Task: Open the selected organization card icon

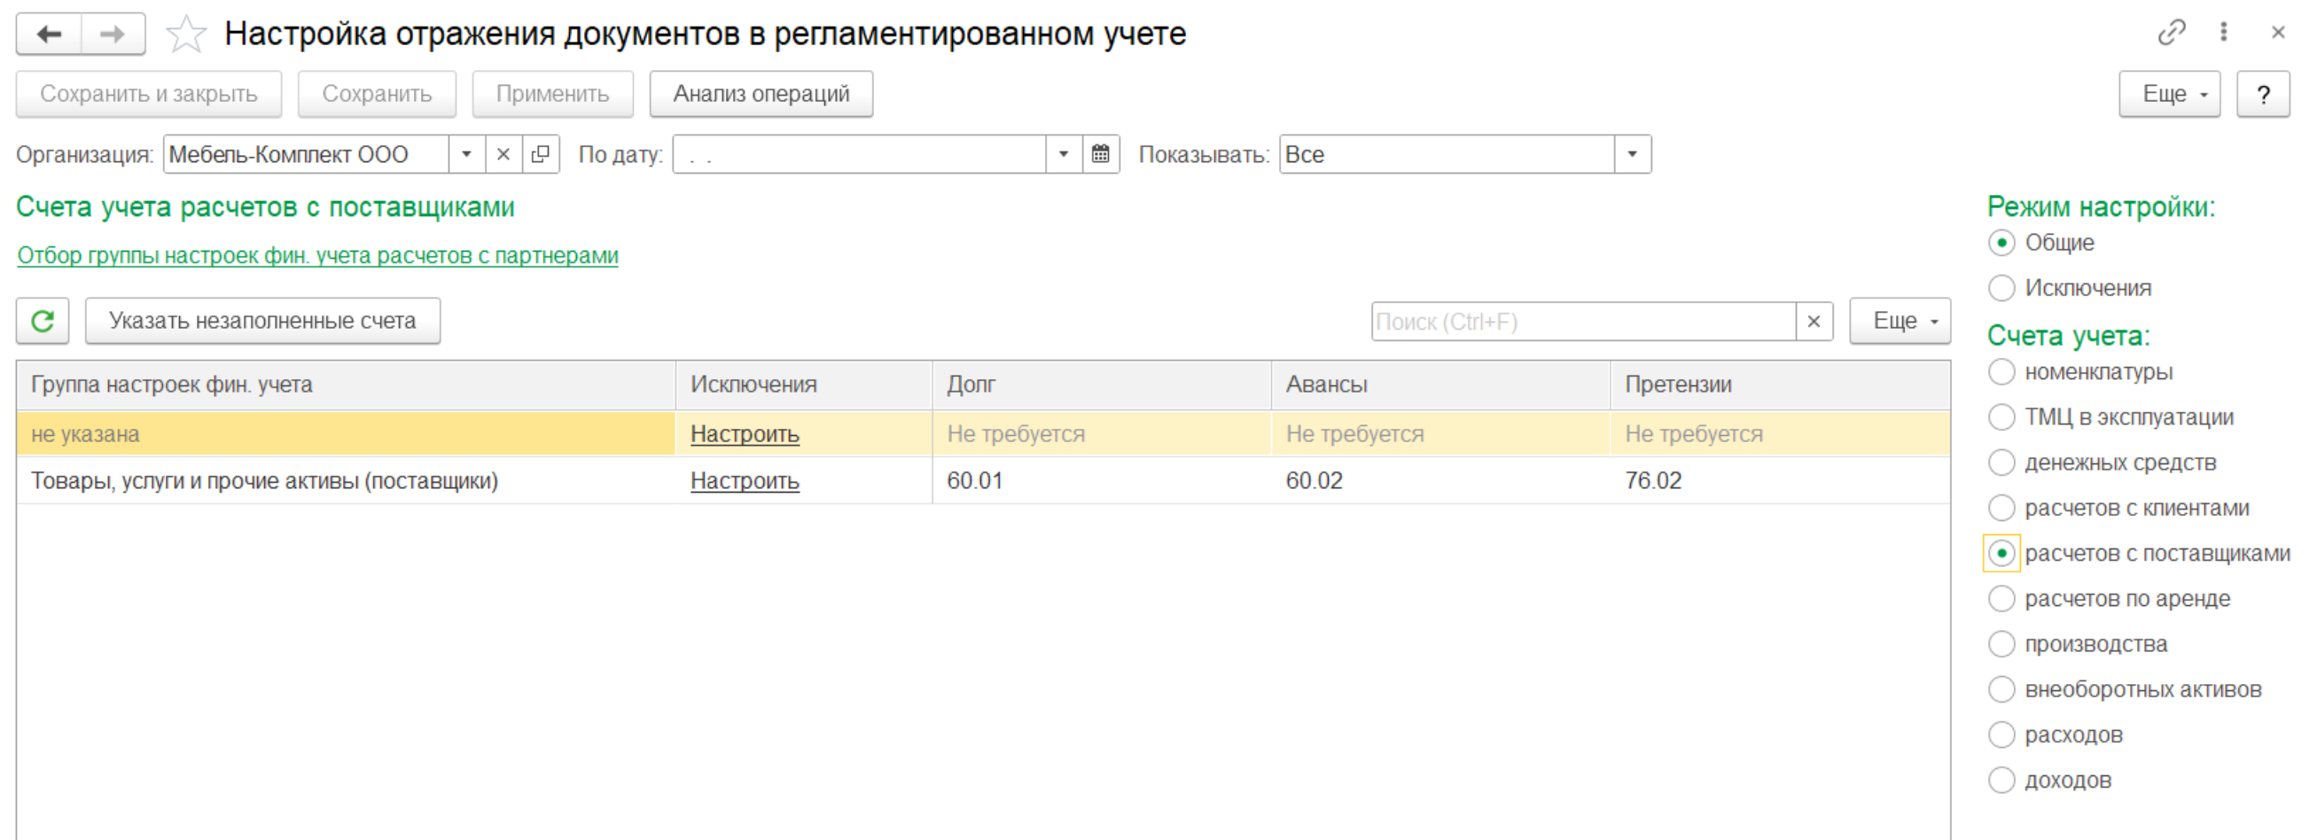Action: click(x=541, y=154)
